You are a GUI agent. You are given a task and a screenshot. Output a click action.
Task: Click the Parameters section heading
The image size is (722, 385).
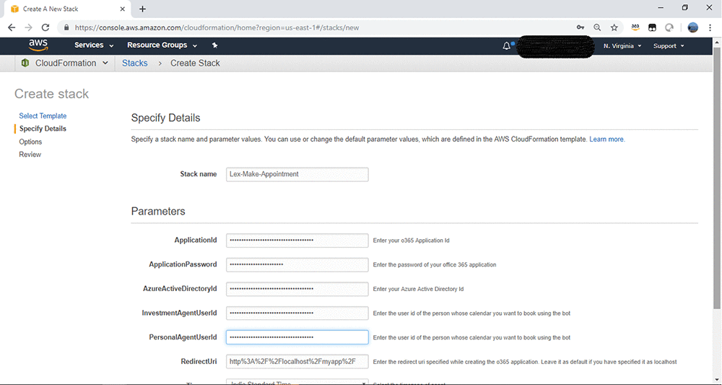tap(158, 212)
